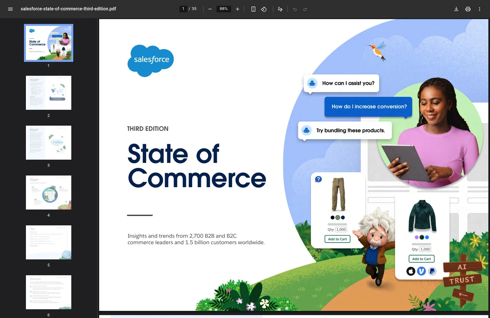The width and height of the screenshot is (490, 318).
Task: Open the more actions menu
Action: tap(480, 9)
